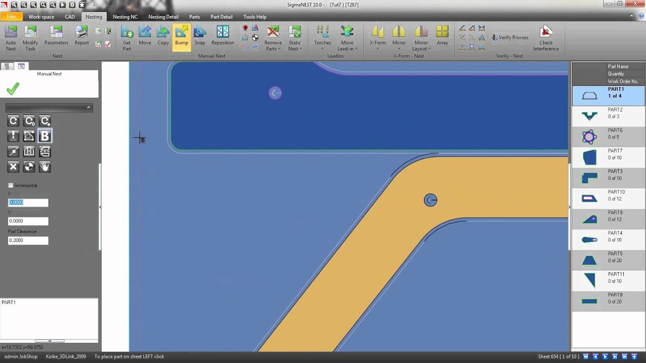Click the green checkmark to accept Manual Nest
The image size is (646, 363).
(13, 89)
